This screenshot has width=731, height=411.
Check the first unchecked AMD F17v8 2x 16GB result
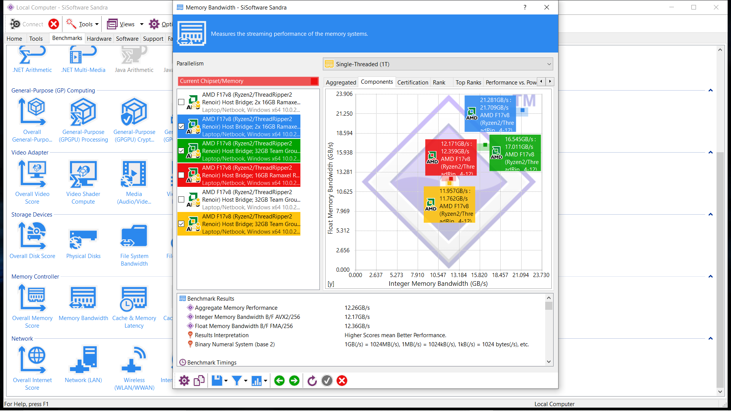181,102
